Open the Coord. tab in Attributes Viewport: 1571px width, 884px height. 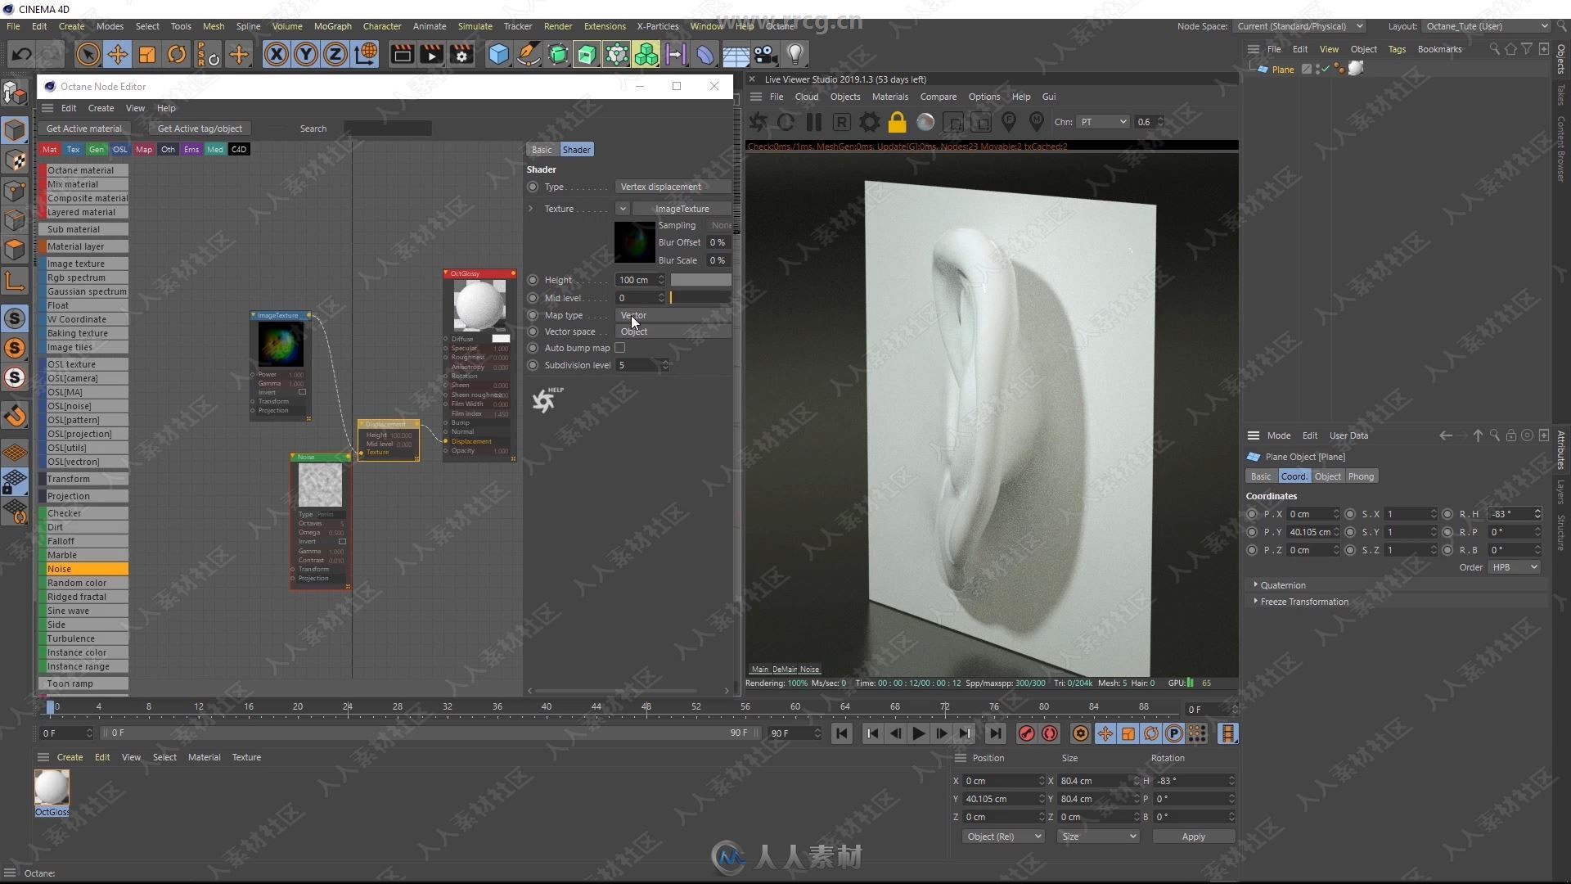(x=1294, y=476)
